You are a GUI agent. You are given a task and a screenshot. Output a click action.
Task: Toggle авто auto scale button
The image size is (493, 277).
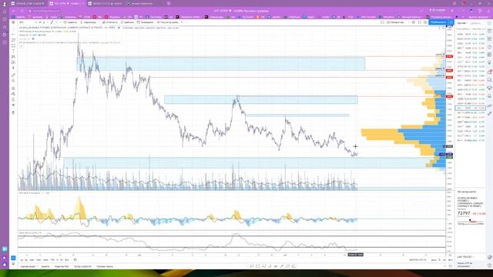click(x=450, y=260)
